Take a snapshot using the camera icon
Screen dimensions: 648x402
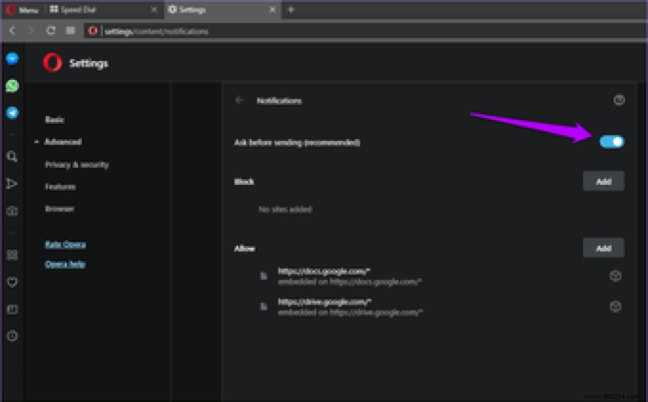pos(12,210)
